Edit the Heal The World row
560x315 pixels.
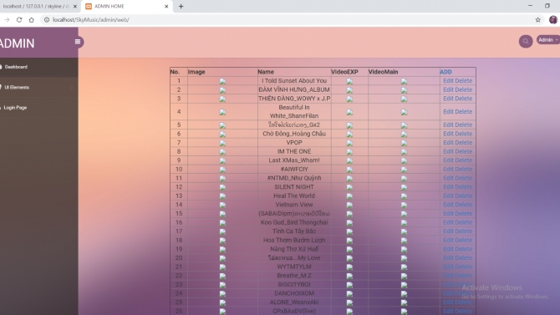[448, 196]
